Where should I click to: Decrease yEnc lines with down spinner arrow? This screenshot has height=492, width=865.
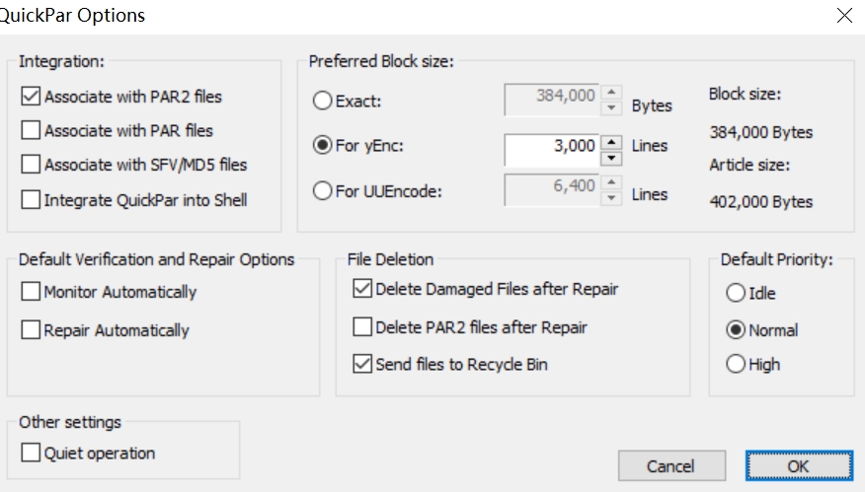tap(610, 158)
